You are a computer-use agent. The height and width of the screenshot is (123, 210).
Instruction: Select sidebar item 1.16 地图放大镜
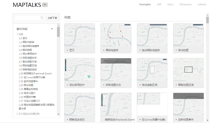tap(27, 97)
